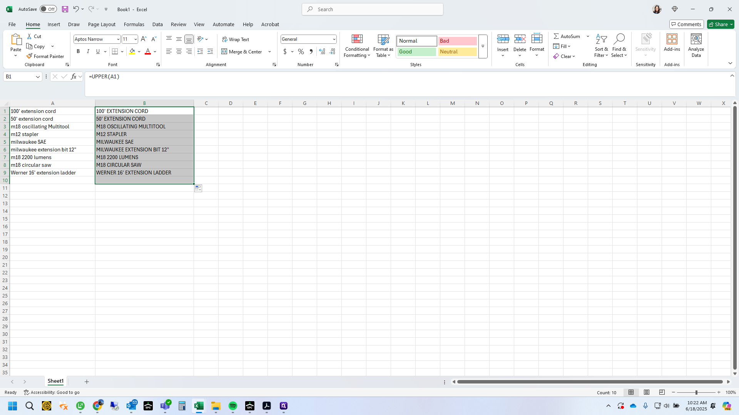
Task: Expand the Merge & Center dropdown arrow
Action: coord(269,52)
